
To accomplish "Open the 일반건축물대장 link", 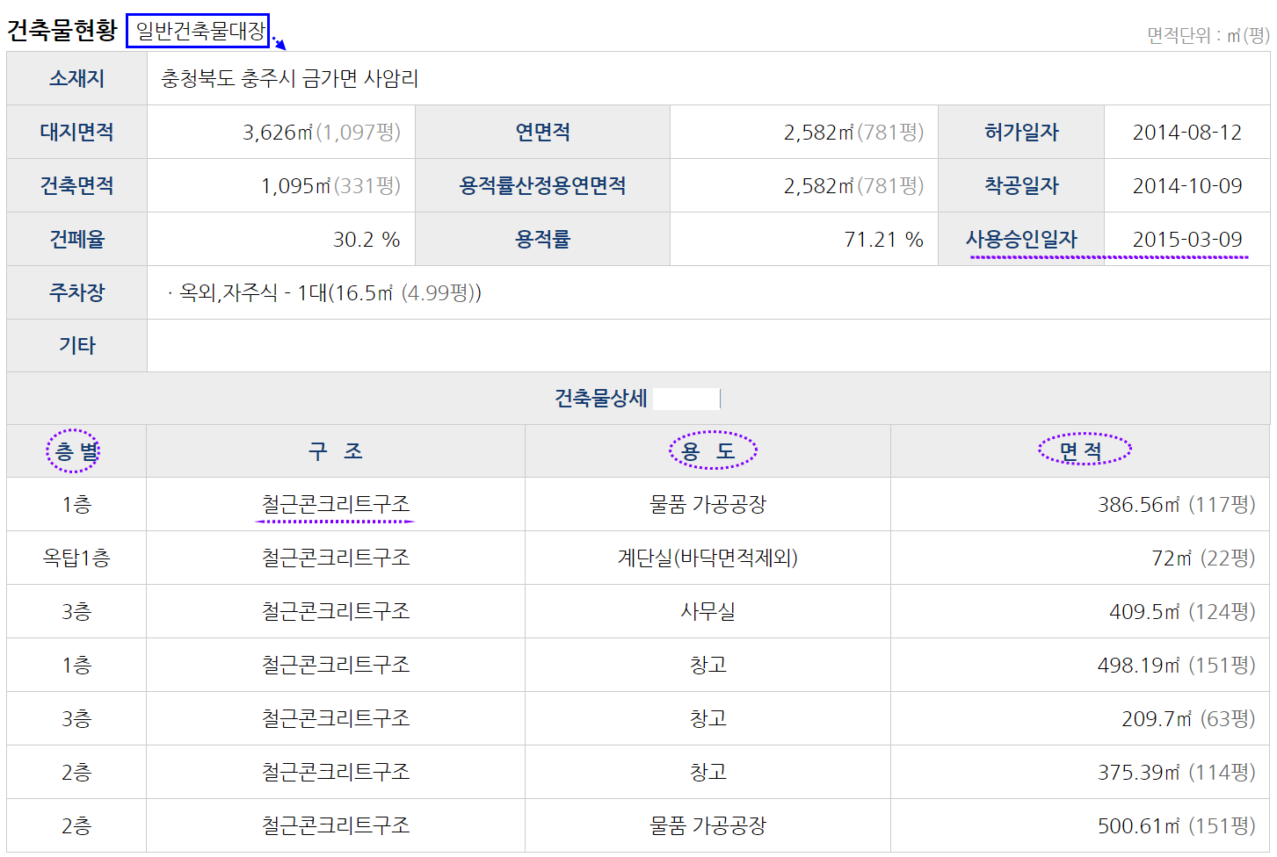I will click(198, 31).
